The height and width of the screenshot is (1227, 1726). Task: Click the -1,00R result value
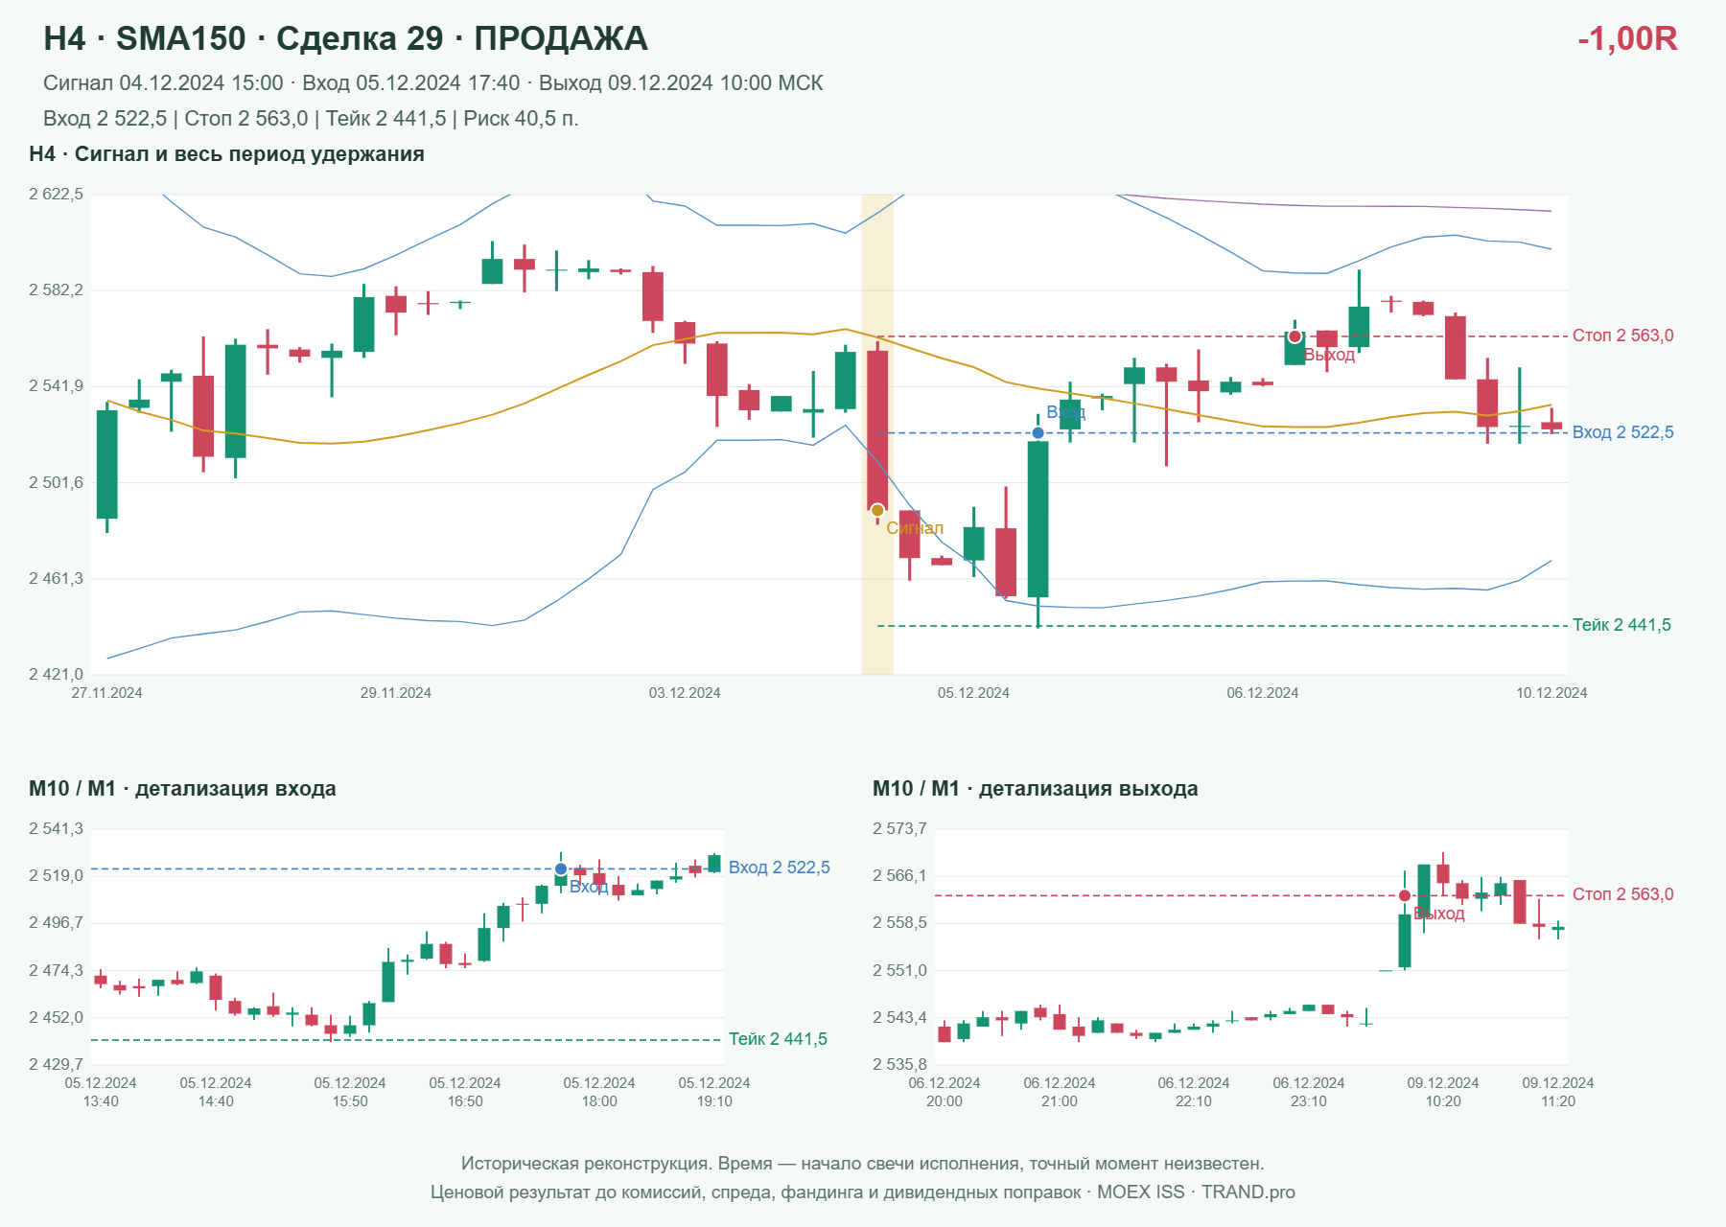coord(1627,38)
